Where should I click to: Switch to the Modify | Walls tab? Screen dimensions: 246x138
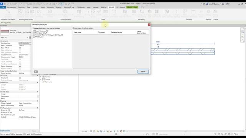click(132, 7)
